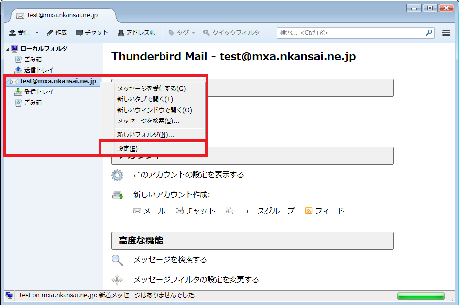Click the gear icon for account settings
459x305 pixels.
point(117,175)
